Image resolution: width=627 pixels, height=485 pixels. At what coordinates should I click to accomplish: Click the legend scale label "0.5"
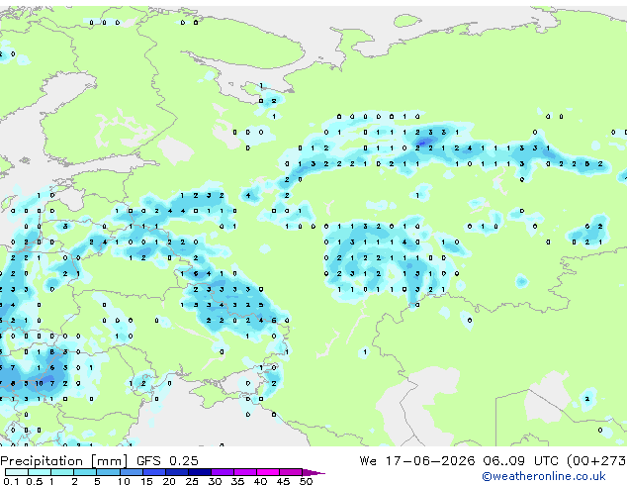click(x=34, y=481)
